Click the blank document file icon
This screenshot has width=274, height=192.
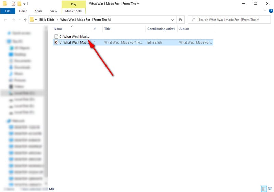56,37
